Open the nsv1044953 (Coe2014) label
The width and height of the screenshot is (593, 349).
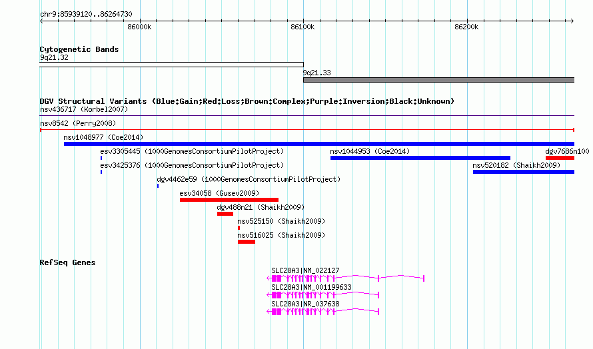[370, 151]
